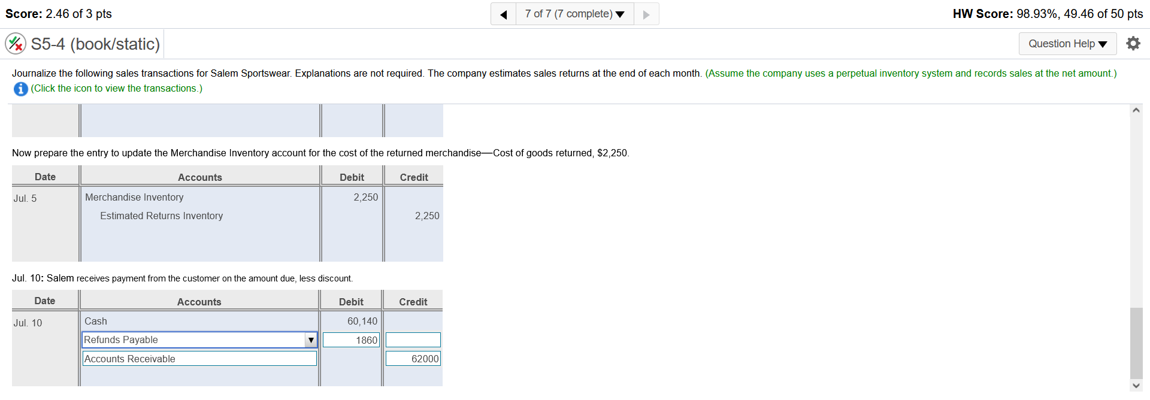Click the credit field containing 62000

pos(413,359)
